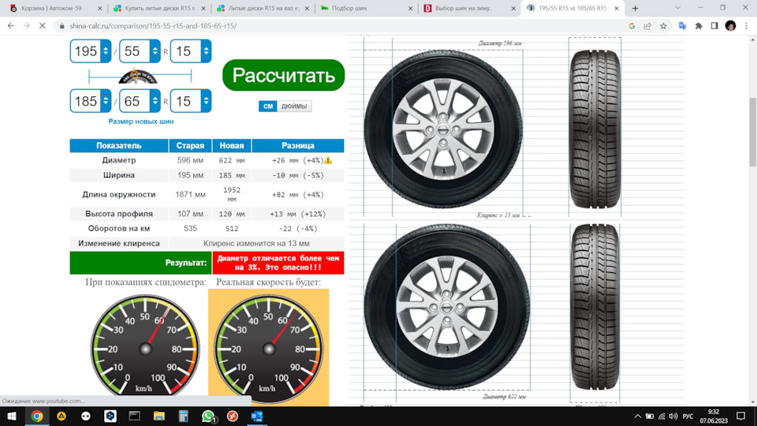The height and width of the screenshot is (426, 757).
Task: Click the top wheel side-view image
Action: [443, 129]
